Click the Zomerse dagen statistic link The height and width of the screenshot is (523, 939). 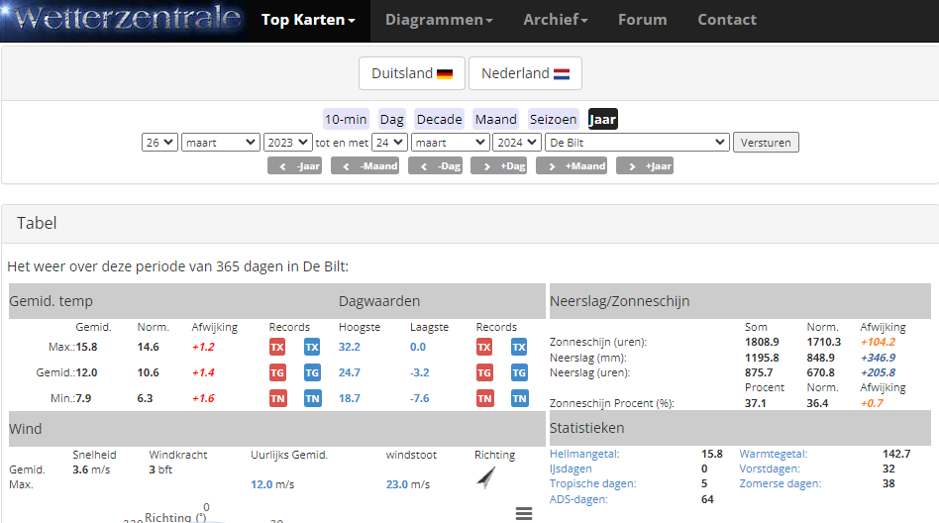pyautogui.click(x=781, y=483)
